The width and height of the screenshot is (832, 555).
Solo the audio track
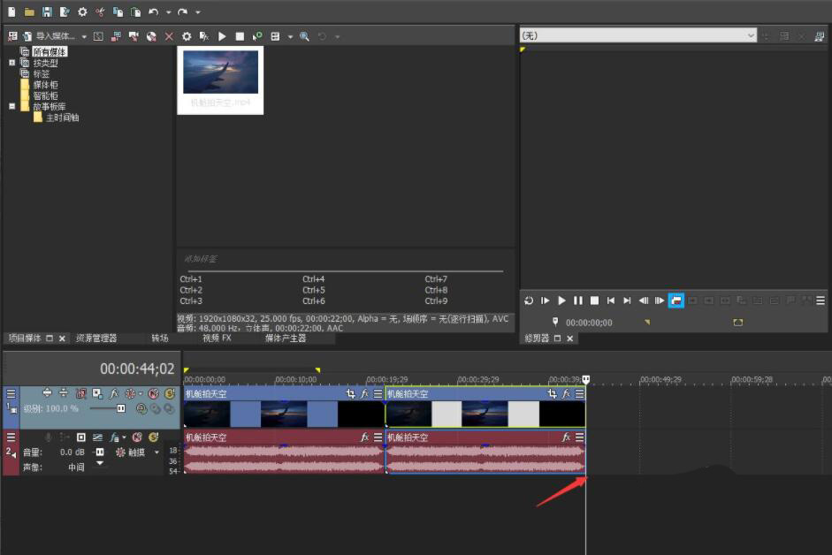pyautogui.click(x=153, y=437)
